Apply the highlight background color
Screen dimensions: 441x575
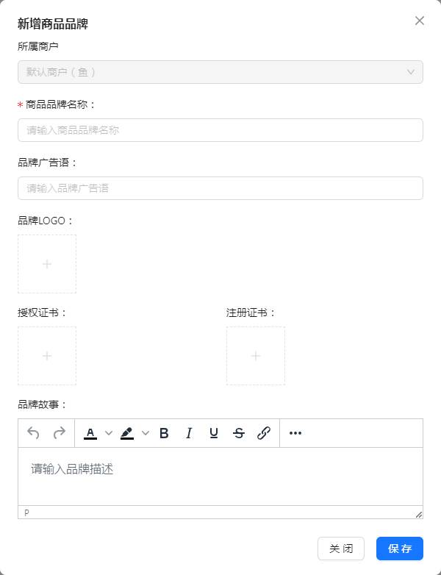(x=127, y=433)
